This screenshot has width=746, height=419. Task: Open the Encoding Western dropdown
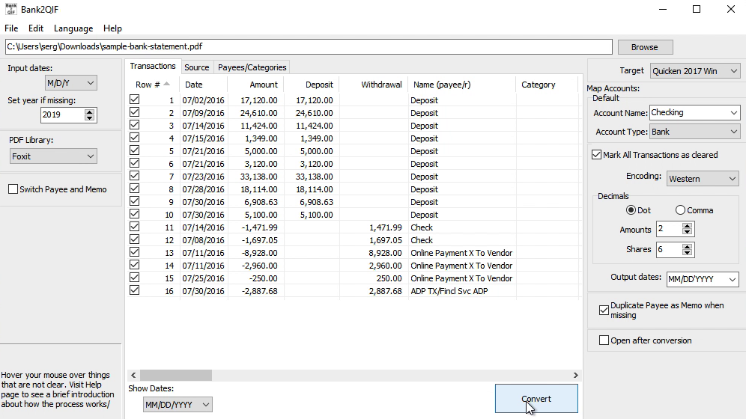(x=703, y=179)
